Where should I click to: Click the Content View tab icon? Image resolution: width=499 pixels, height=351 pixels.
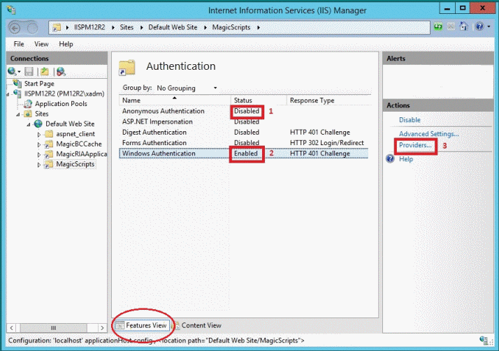point(176,326)
